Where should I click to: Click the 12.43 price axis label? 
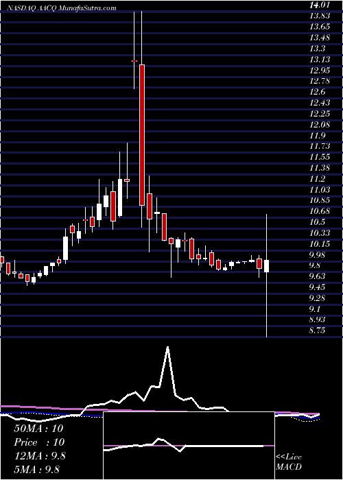pos(320,103)
